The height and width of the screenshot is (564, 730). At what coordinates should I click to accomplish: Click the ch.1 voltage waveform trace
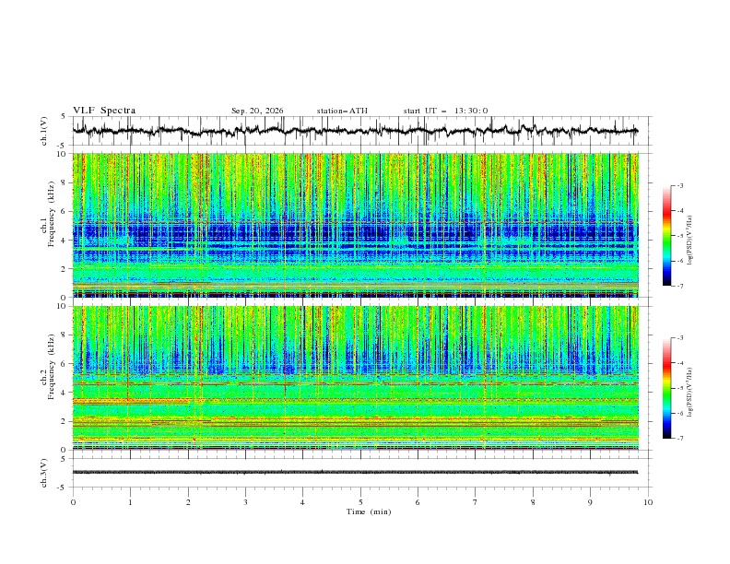[355, 131]
